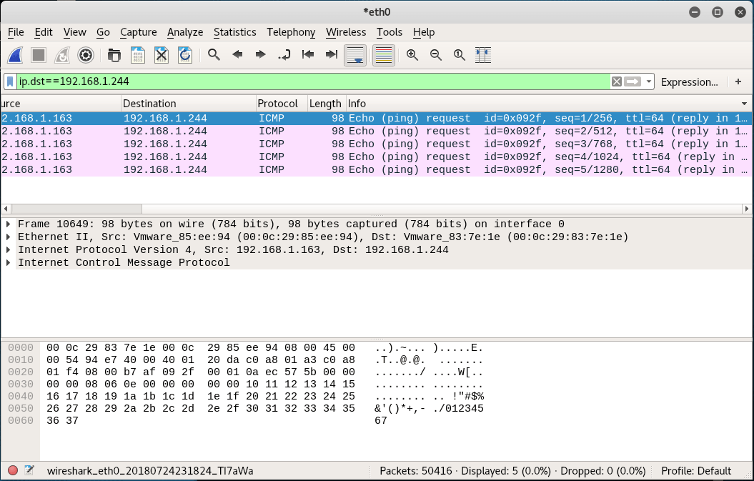This screenshot has width=754, height=481.
Task: Expand the Frame 10649 details row
Action: pyautogui.click(x=8, y=224)
